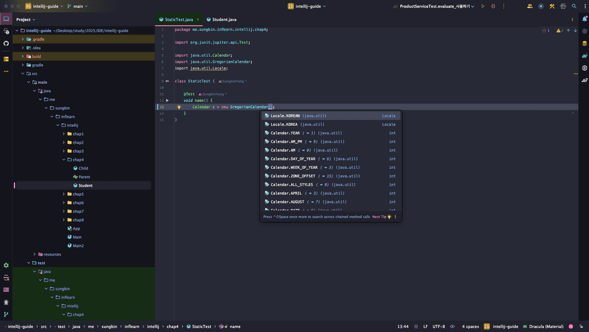589x332 pixels.
Task: Select Locale.KOREA completion suggestion
Action: point(331,125)
